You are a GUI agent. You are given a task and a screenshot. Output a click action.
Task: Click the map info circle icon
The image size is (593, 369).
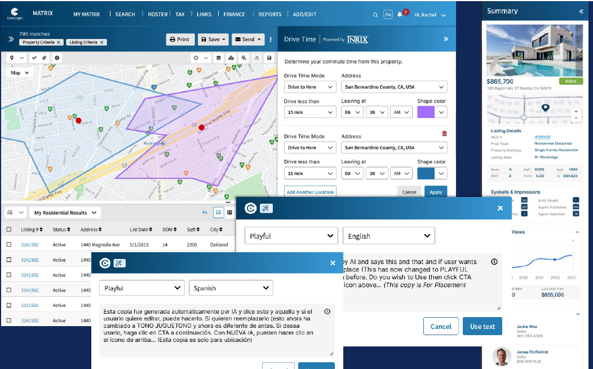tap(57, 58)
